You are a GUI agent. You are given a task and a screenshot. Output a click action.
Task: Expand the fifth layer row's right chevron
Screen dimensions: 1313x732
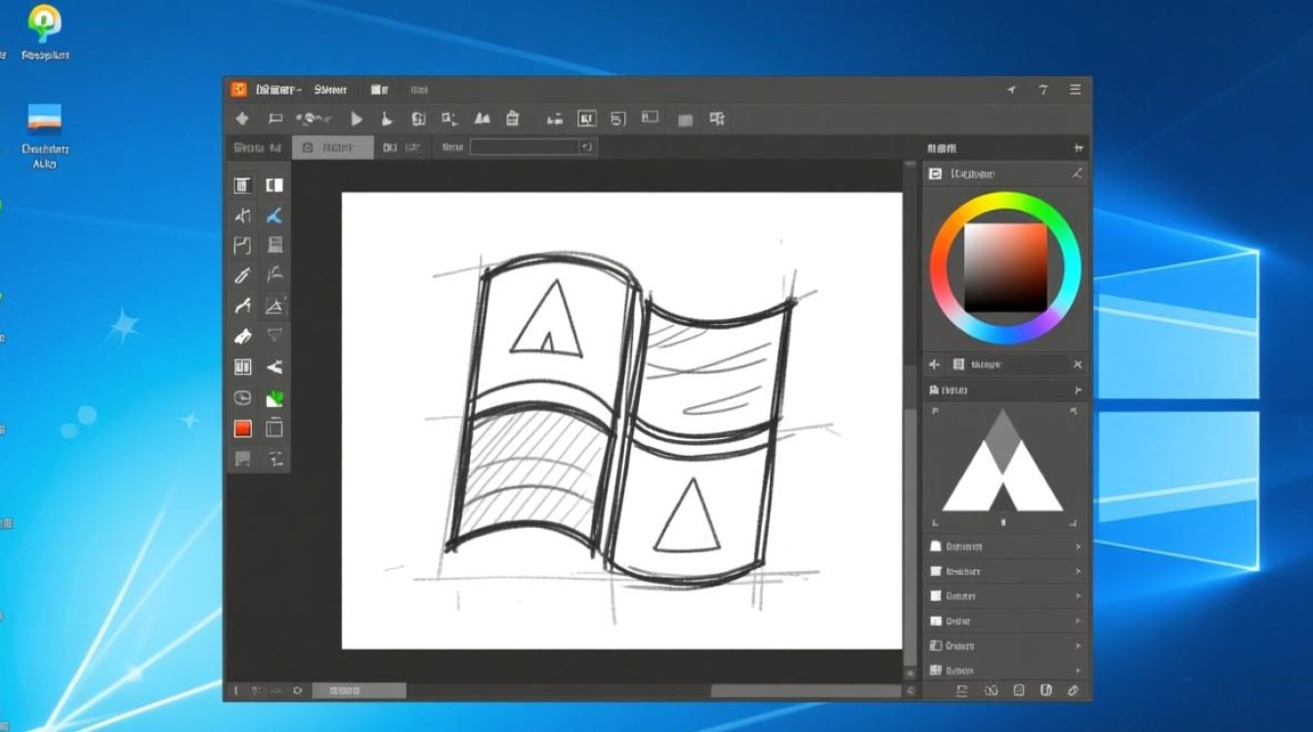click(x=1078, y=646)
